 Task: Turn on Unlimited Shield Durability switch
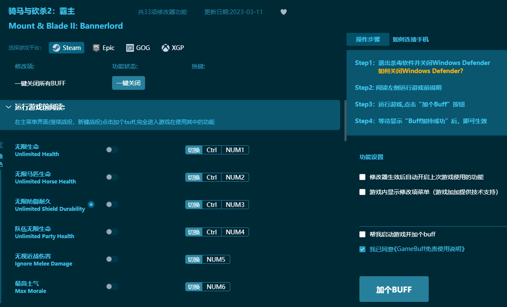(x=112, y=204)
